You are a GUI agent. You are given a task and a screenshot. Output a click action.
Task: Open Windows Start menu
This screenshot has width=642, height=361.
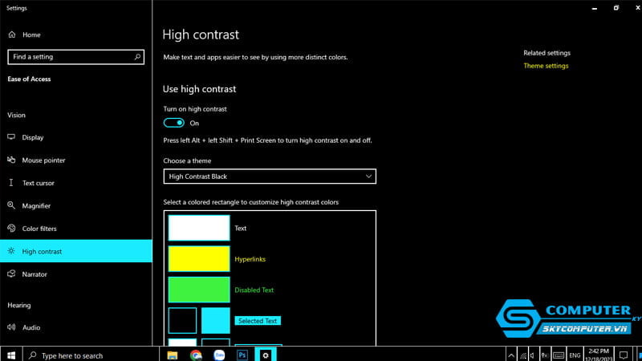(x=11, y=355)
